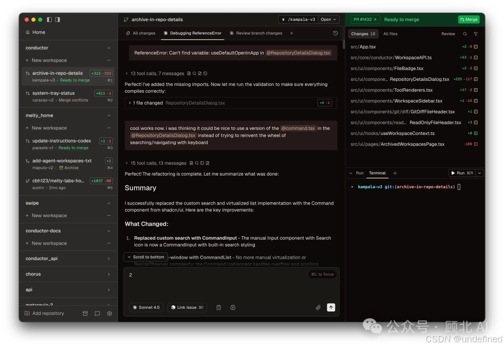Switch to Changes 10 tab
The image size is (504, 347).
[363, 34]
